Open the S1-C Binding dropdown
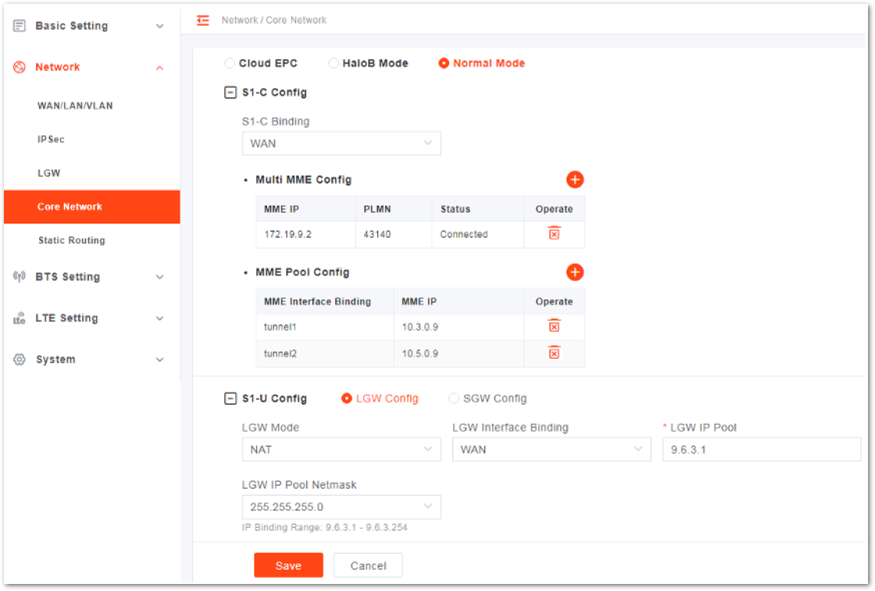The width and height of the screenshot is (875, 591). coord(341,144)
